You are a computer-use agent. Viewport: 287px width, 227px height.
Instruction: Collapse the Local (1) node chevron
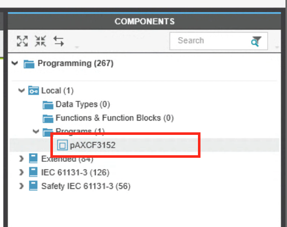[21, 90]
